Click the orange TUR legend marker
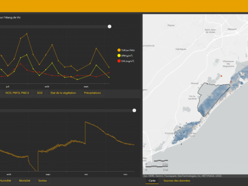Viewport: 248px width, 186px height. click(119, 50)
